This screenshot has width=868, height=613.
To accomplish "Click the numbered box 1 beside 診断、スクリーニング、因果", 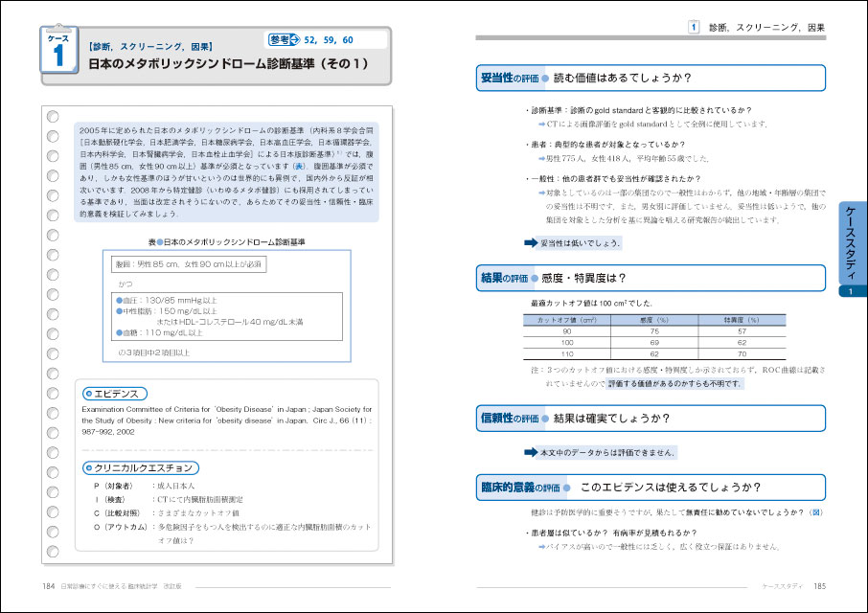I will click(x=694, y=28).
